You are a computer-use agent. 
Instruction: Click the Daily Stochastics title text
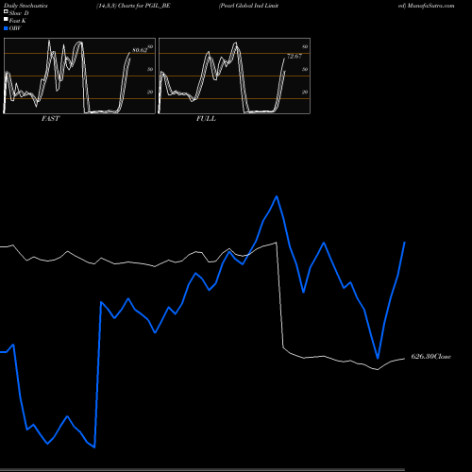(25, 6)
